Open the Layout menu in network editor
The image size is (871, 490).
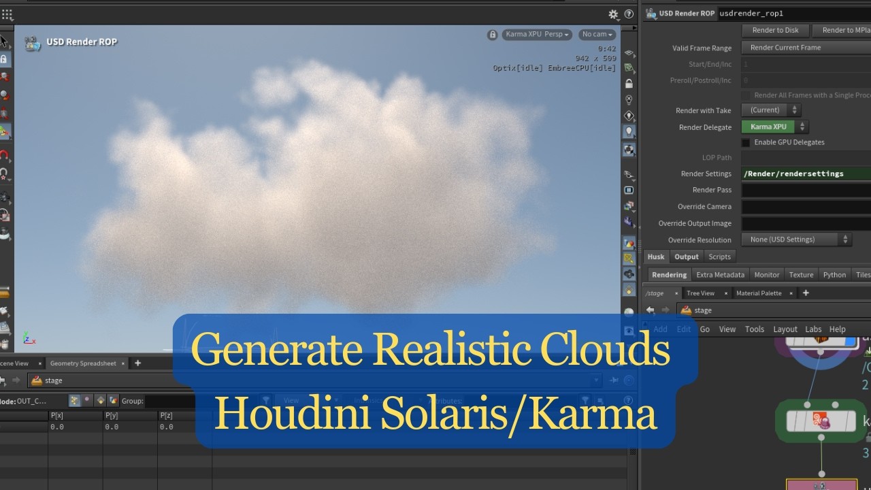(x=785, y=329)
